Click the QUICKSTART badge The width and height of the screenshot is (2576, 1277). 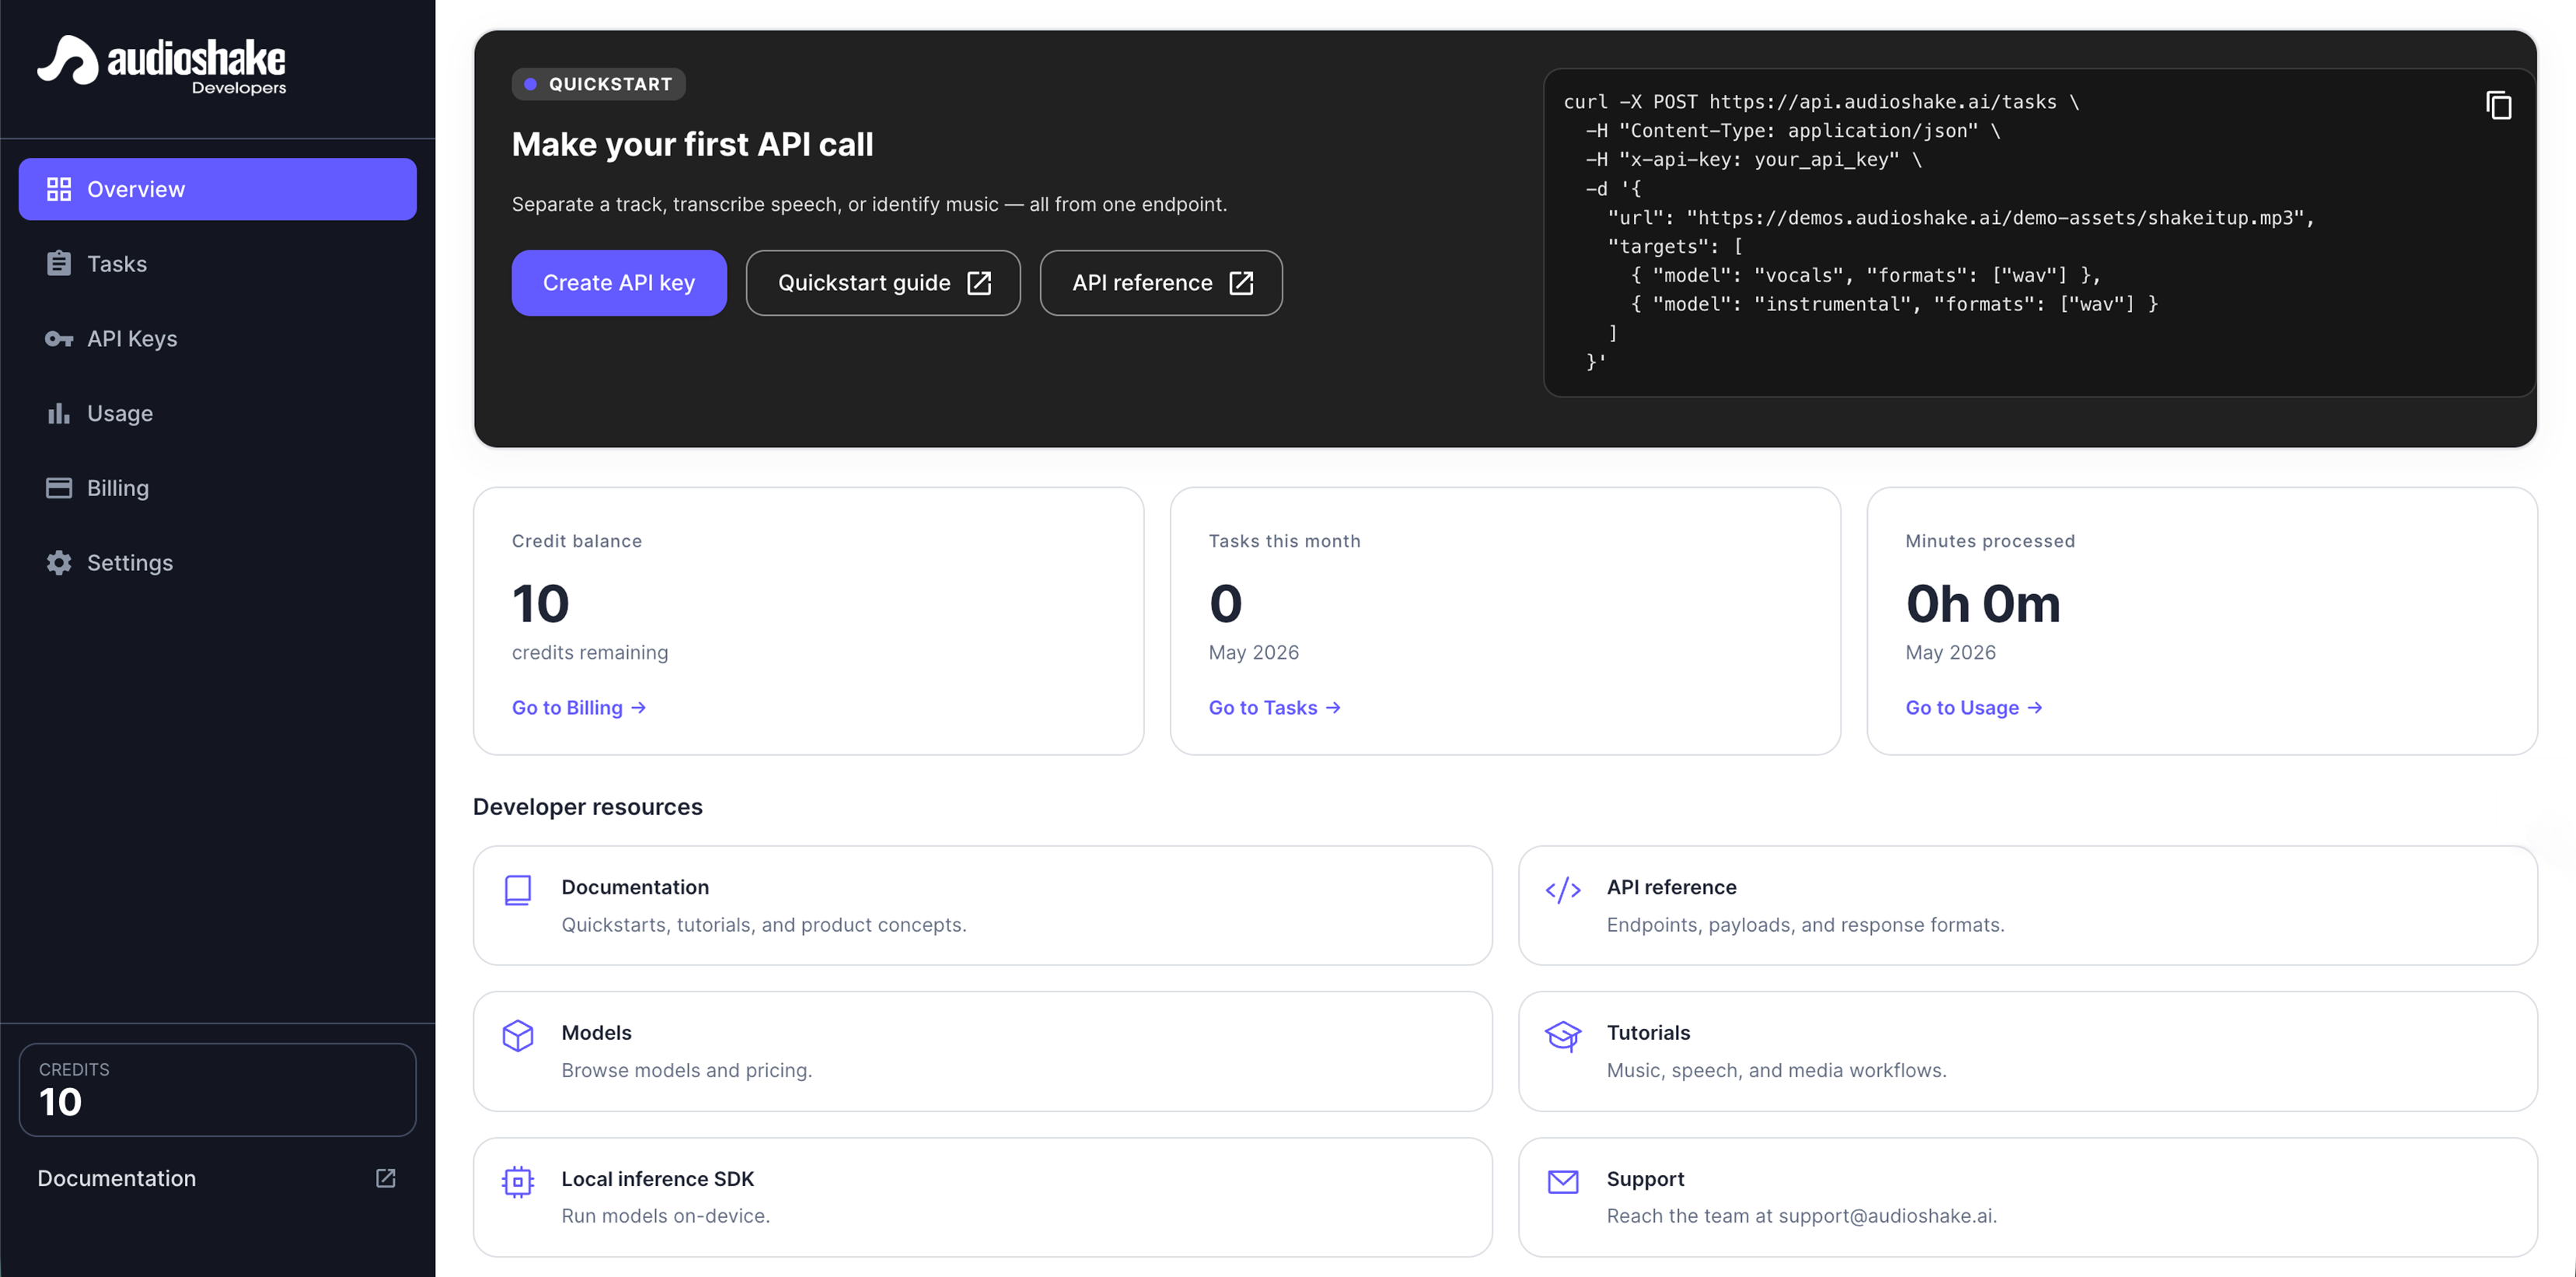pyautogui.click(x=599, y=84)
